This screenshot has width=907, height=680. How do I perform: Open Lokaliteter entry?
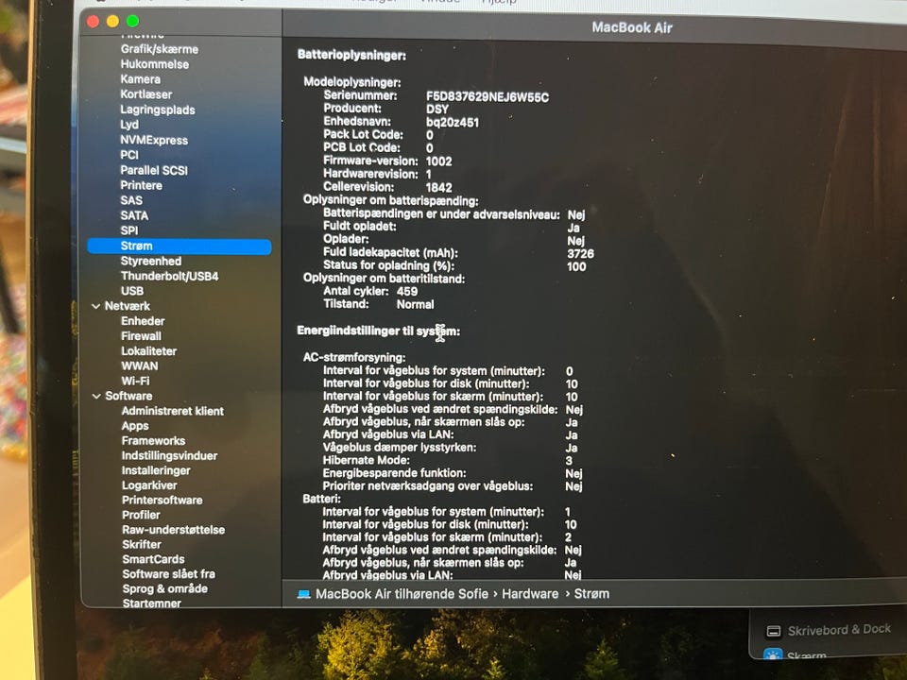coord(148,351)
